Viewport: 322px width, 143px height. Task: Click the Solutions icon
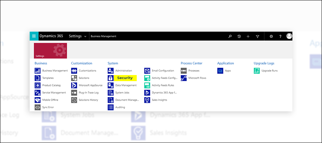(74, 78)
